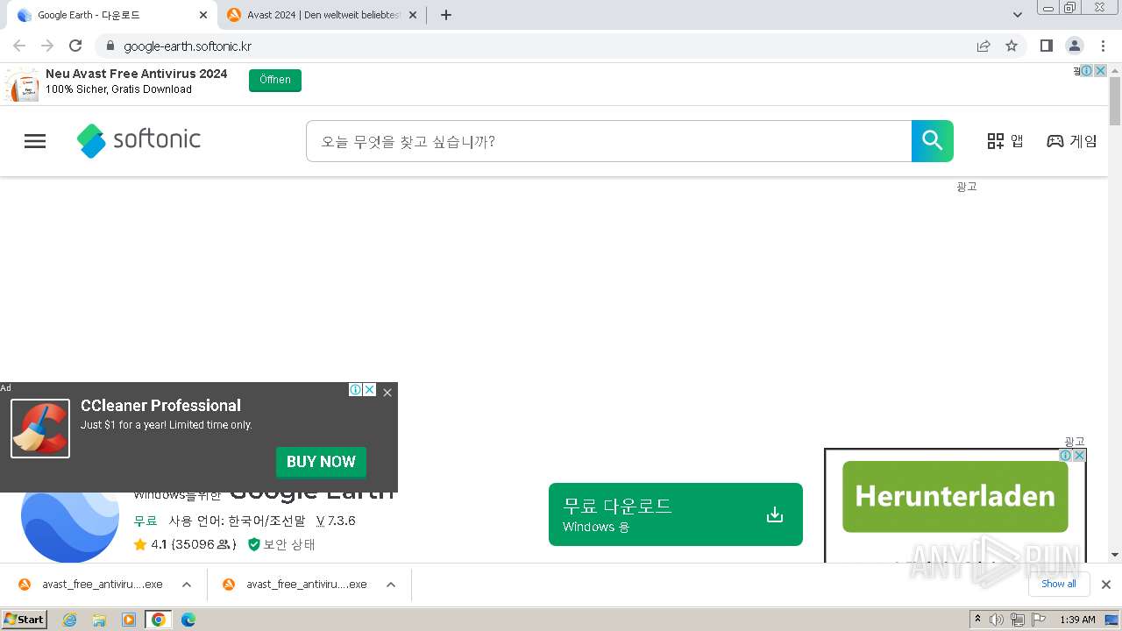This screenshot has height=631, width=1122.
Task: Open the 게임 games section
Action: (x=1072, y=141)
